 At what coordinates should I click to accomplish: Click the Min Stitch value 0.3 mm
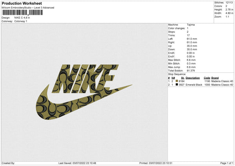pyautogui.click(x=191, y=63)
